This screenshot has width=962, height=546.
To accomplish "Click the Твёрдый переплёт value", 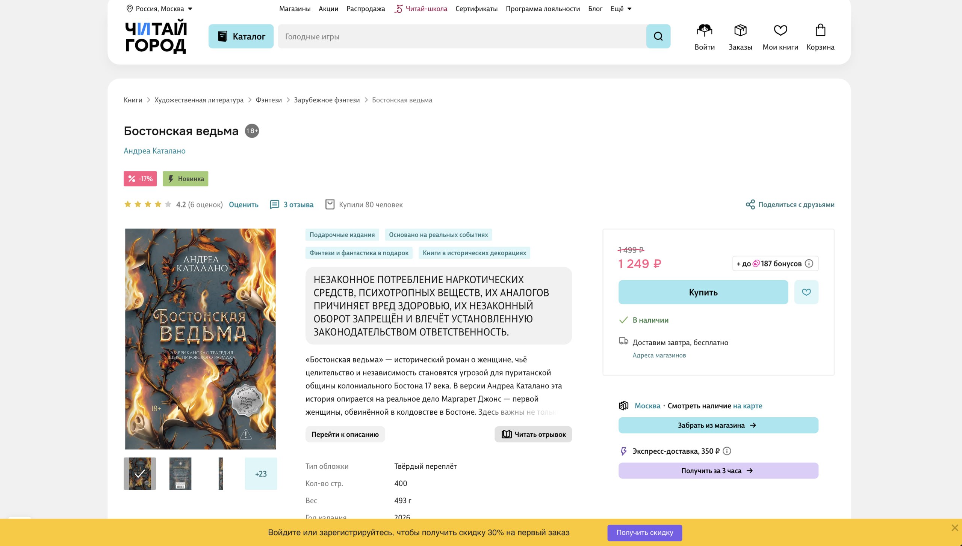I will click(x=425, y=466).
